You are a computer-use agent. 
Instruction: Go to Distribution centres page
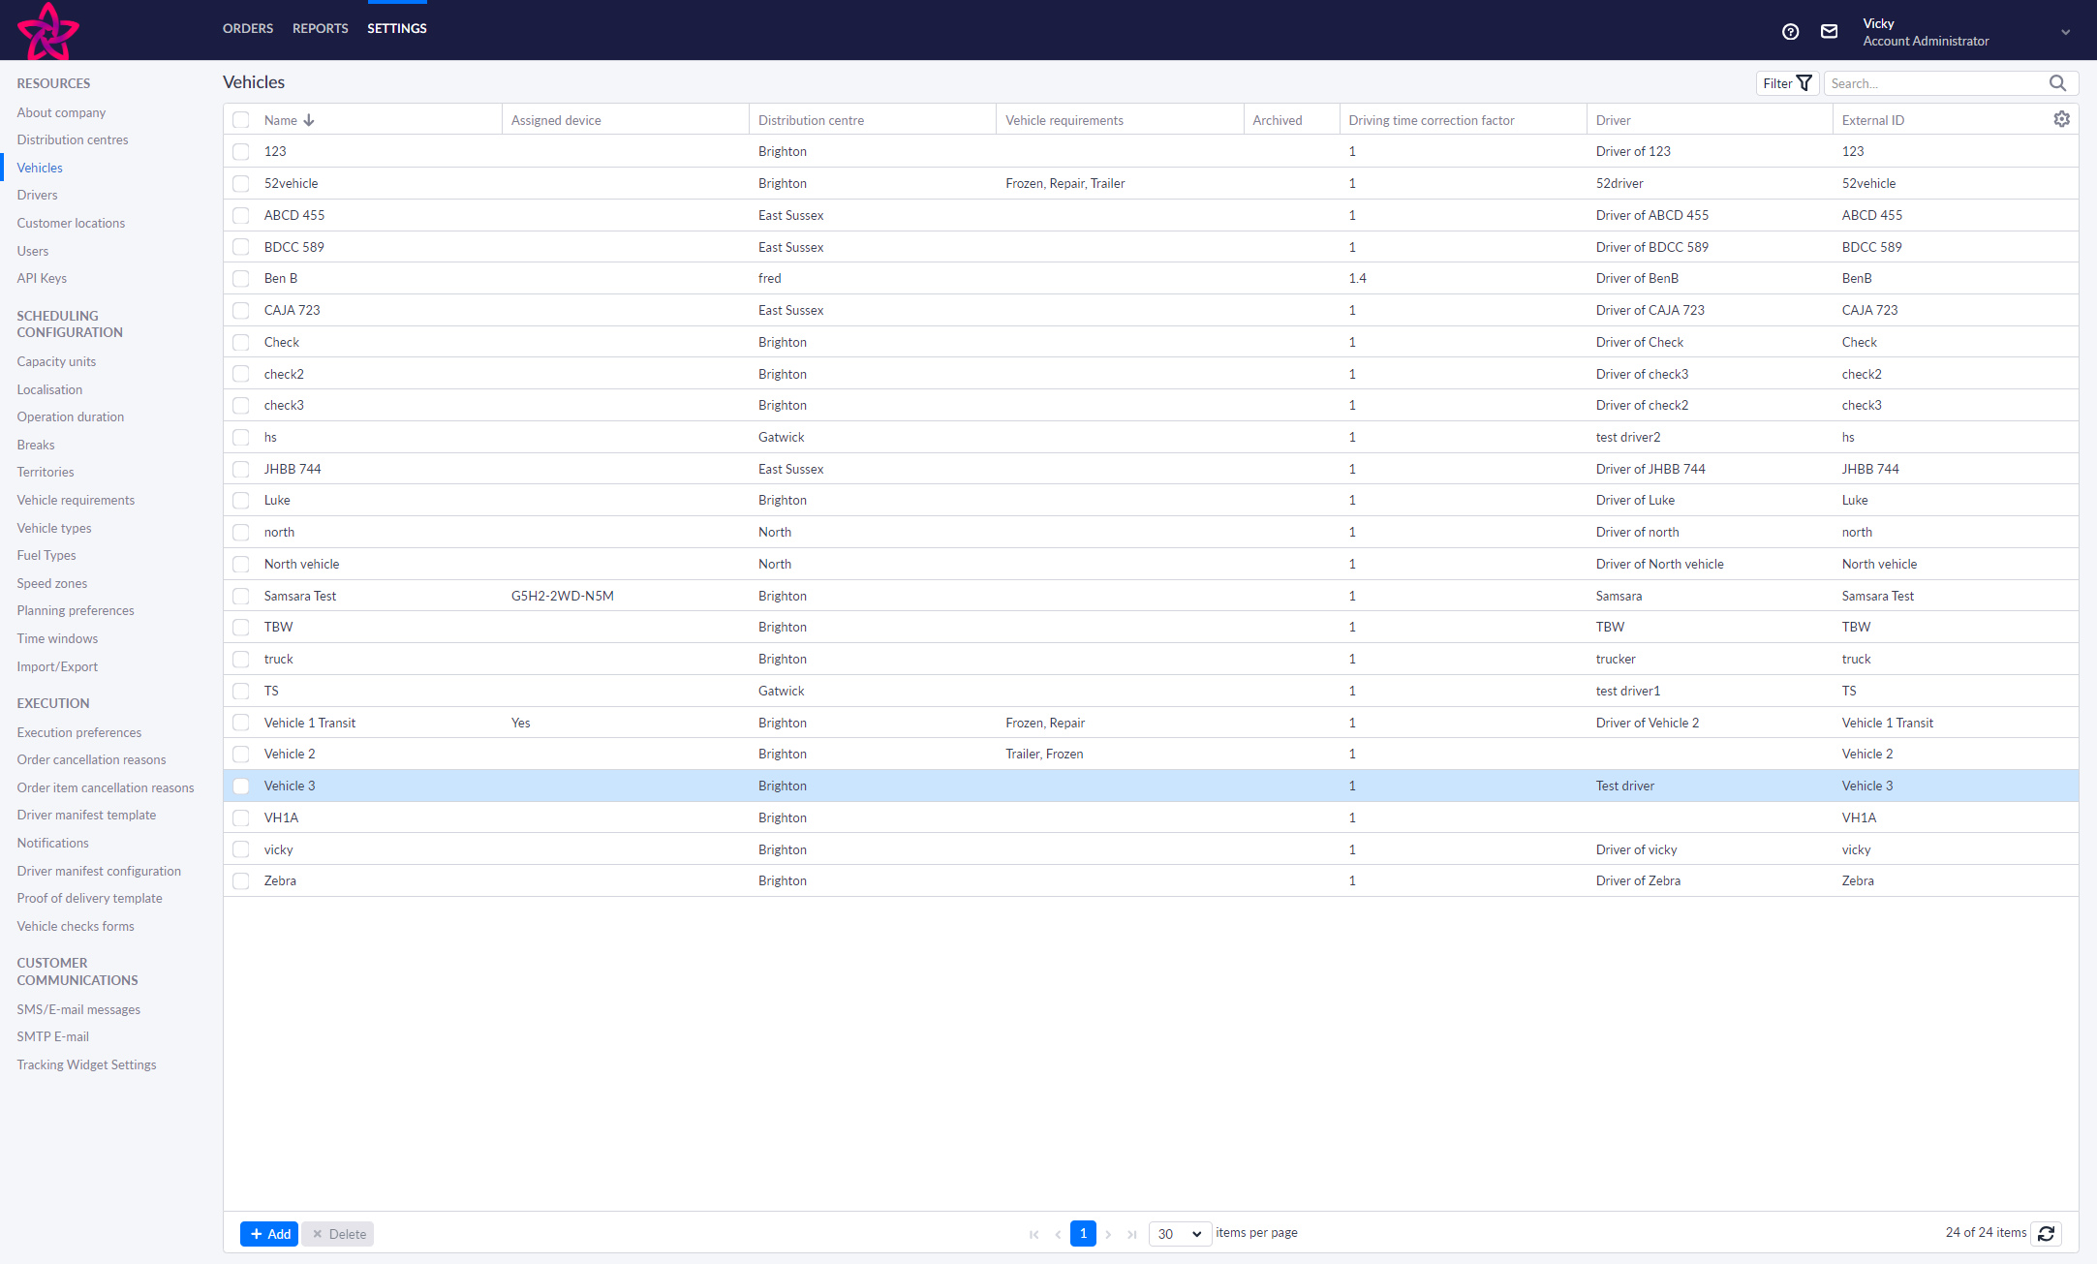click(73, 139)
